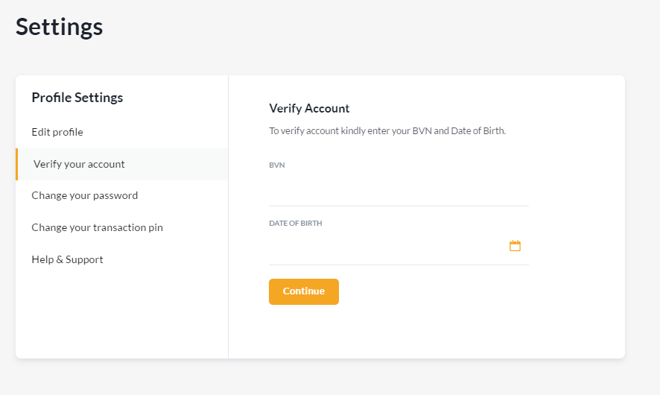Click the underline beneath the date field
660x395 pixels.
399,265
